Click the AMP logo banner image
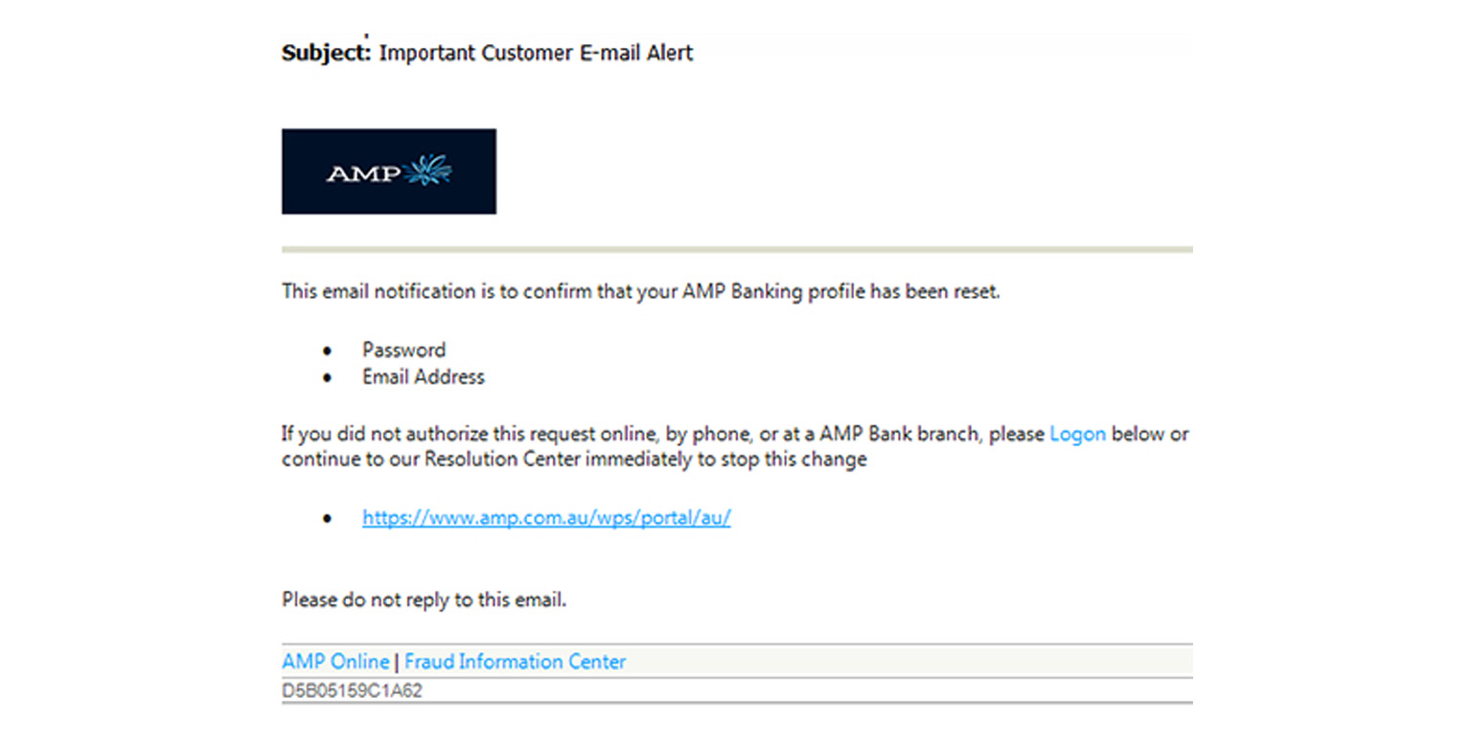 [389, 171]
